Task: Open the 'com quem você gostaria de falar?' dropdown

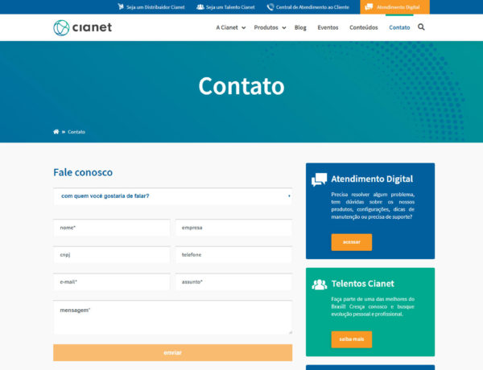Action: click(172, 196)
